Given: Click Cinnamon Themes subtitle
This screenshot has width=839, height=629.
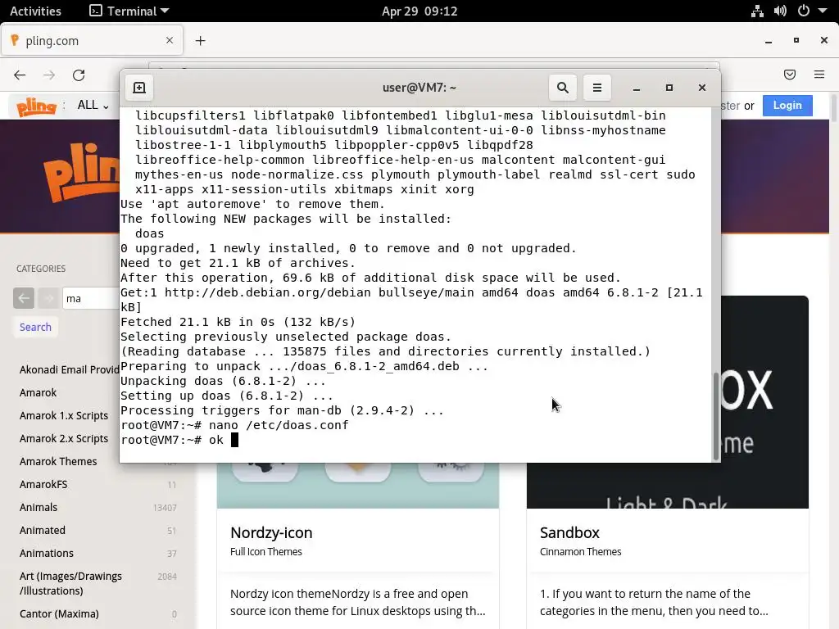Looking at the screenshot, I should click(x=581, y=552).
